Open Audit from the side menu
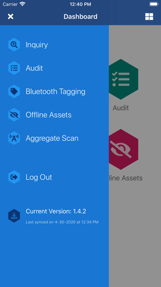 tap(34, 68)
